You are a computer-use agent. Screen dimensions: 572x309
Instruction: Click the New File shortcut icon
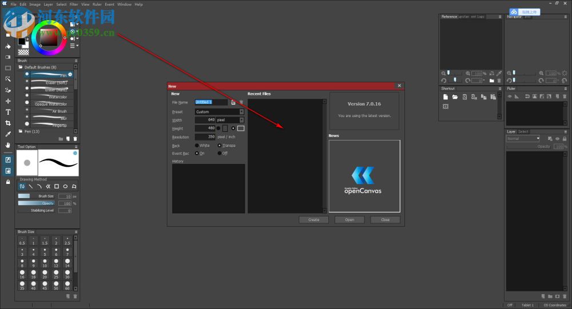(446, 97)
